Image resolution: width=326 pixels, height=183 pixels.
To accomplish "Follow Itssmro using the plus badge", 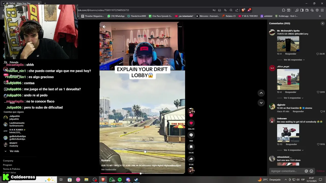I will point(191,115).
